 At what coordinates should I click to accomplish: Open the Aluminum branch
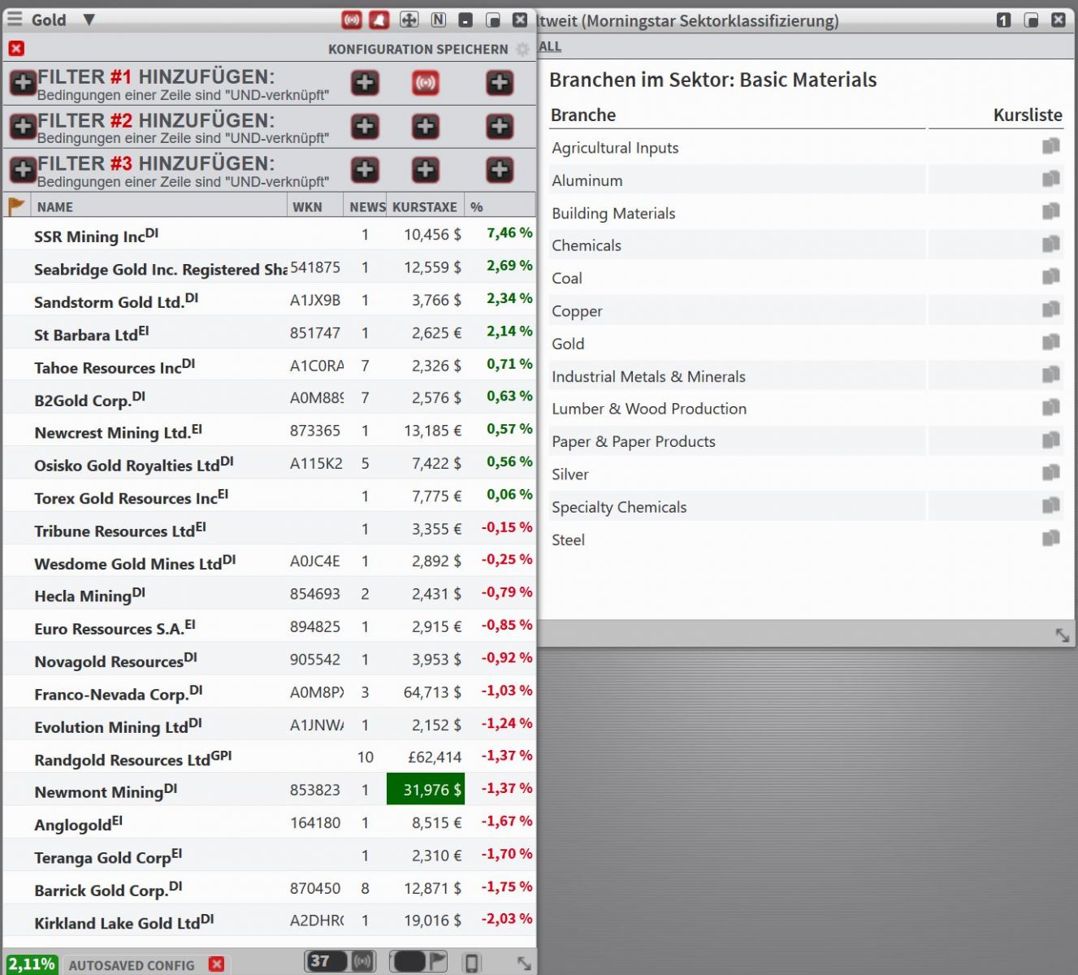(587, 180)
